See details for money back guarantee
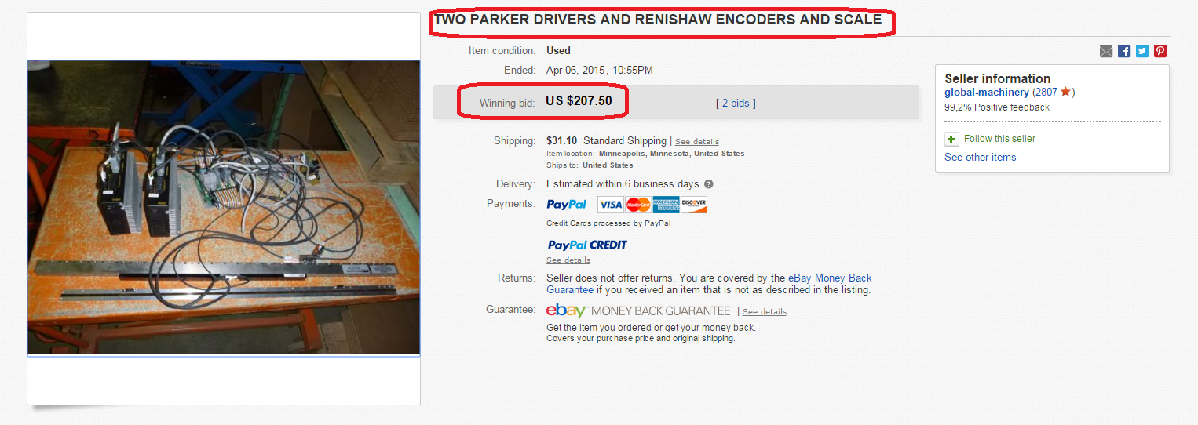This screenshot has width=1198, height=425. point(764,312)
